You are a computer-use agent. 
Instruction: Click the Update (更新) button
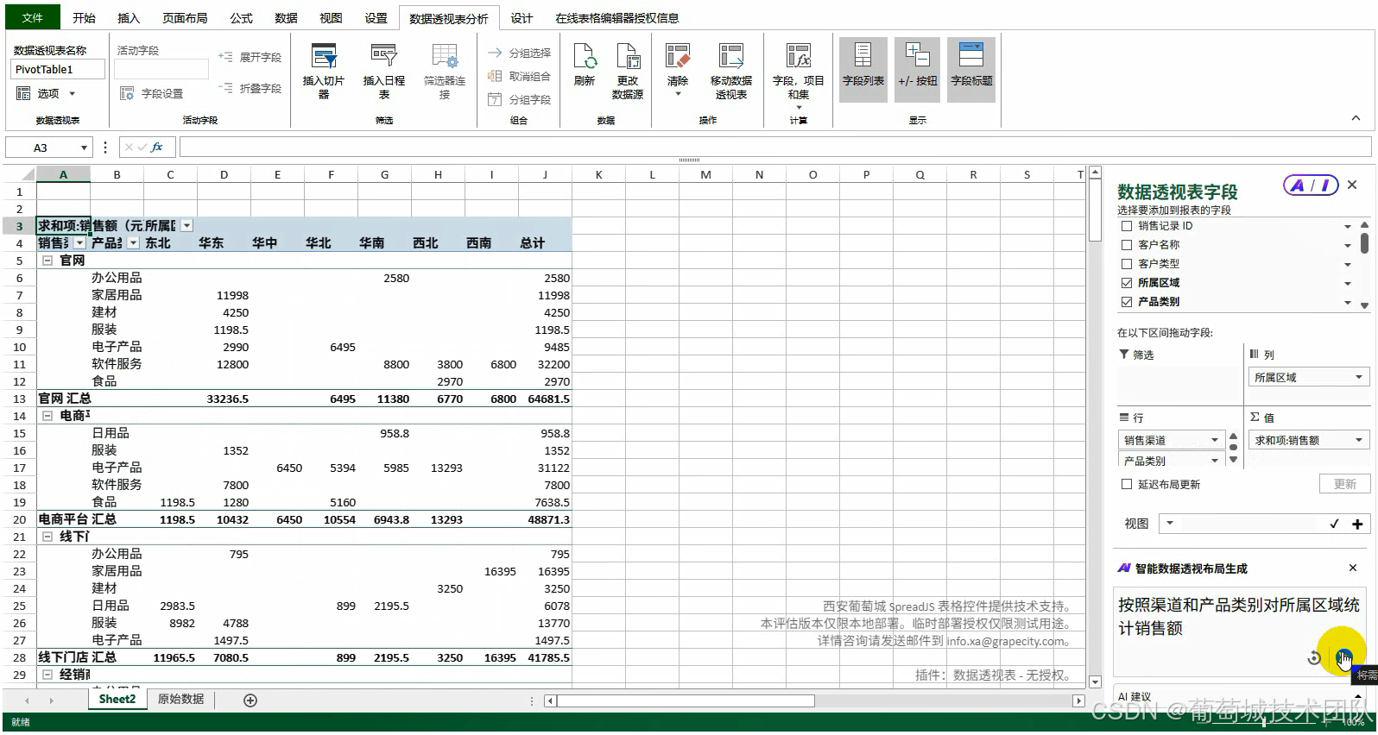(1344, 484)
